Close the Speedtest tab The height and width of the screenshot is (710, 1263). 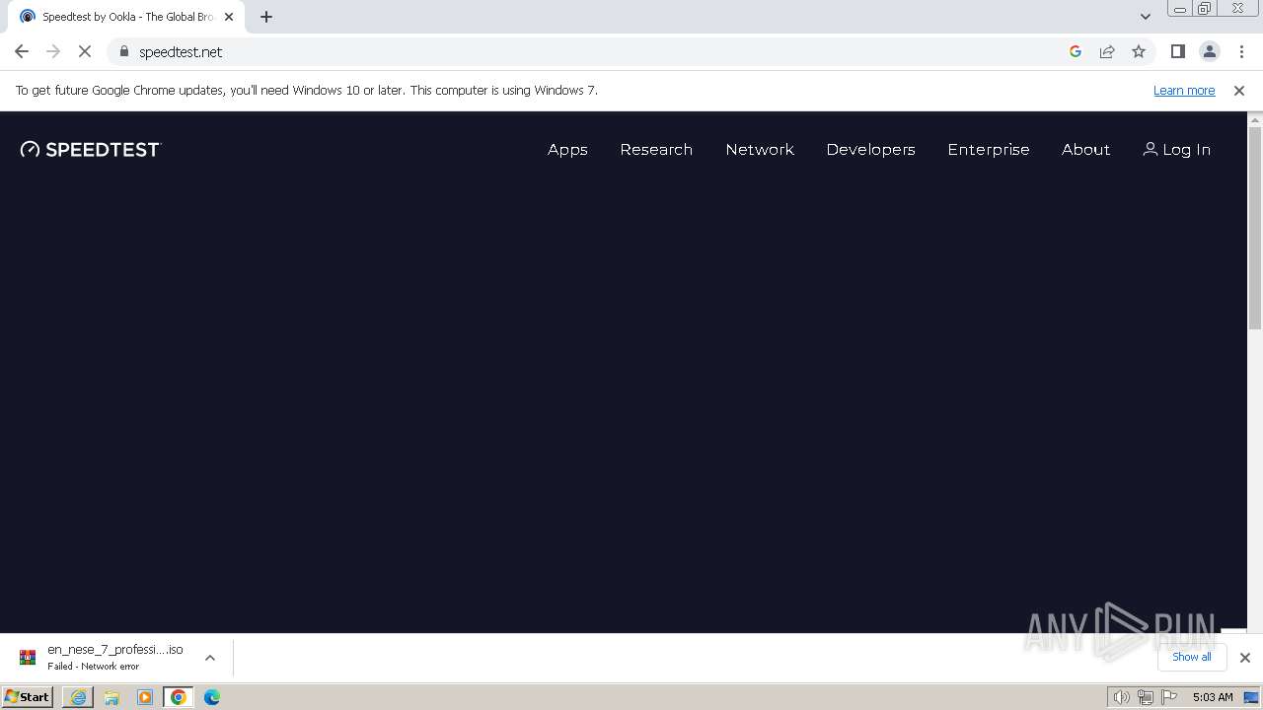pos(229,17)
